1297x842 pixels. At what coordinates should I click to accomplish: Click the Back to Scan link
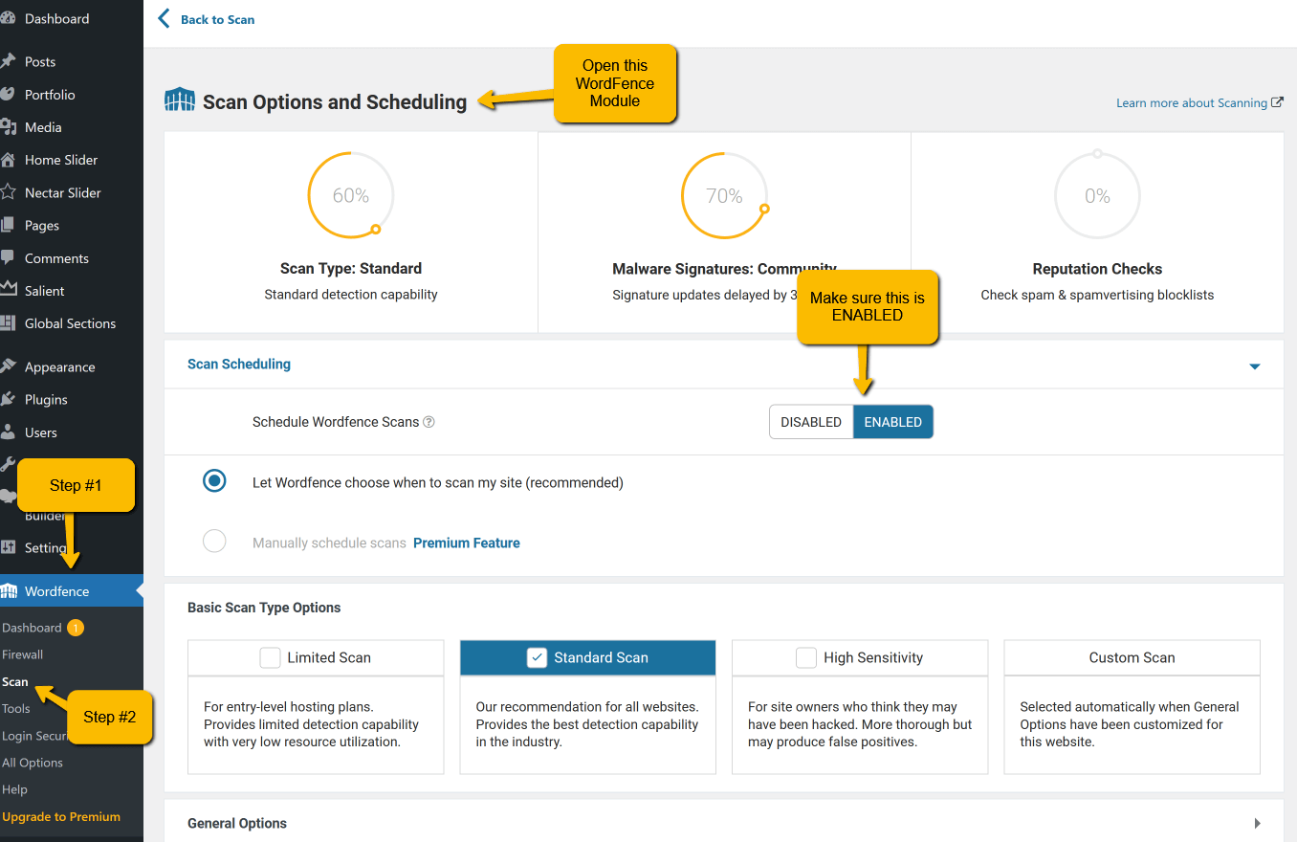217,19
